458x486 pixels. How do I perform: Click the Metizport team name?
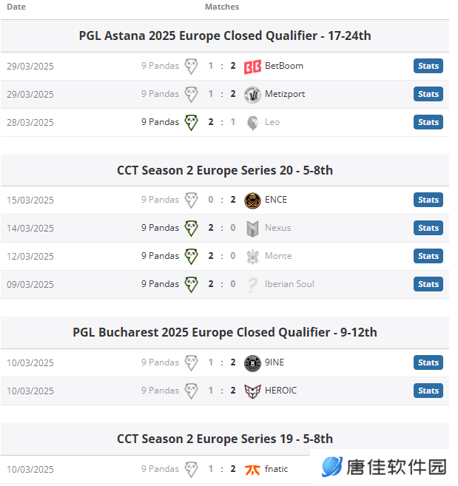[x=285, y=94]
